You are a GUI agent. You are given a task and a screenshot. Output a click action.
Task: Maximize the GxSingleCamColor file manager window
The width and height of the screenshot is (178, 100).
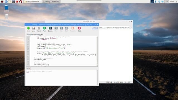coord(129,21)
